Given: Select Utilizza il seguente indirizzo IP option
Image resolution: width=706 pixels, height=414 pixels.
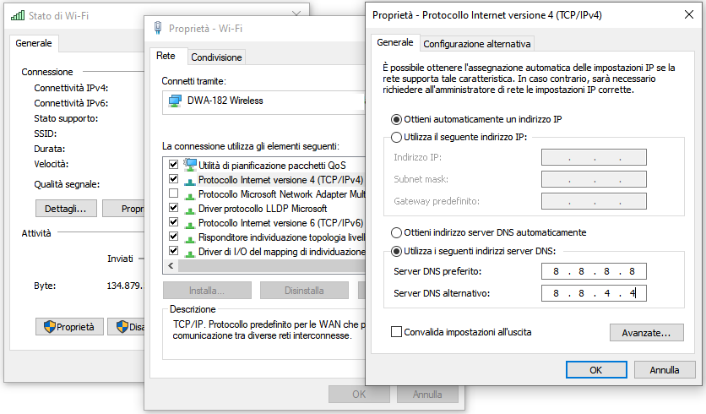Looking at the screenshot, I should click(397, 138).
